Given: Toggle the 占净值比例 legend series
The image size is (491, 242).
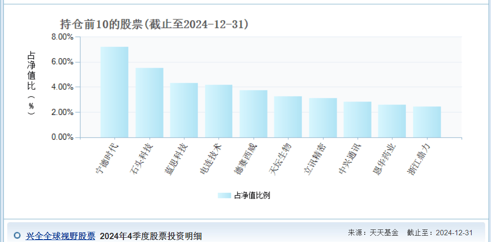Looking at the screenshot, I should [252, 196].
